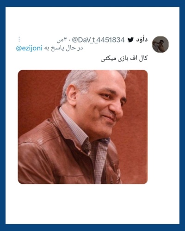The width and height of the screenshot is (185, 231).
Task: Click the display name داوُد
Action: (x=142, y=40)
